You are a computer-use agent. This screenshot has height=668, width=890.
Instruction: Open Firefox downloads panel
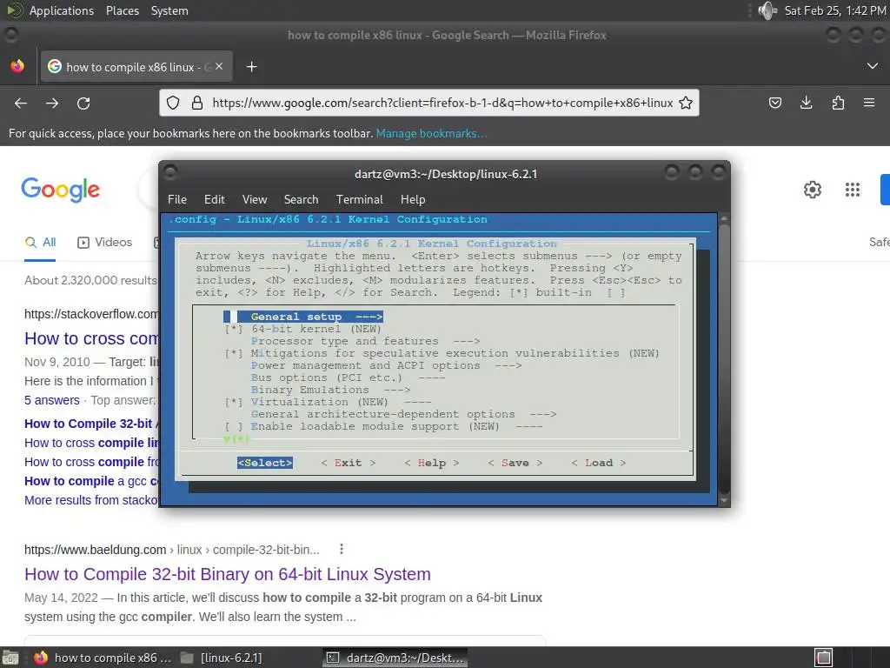click(x=806, y=103)
